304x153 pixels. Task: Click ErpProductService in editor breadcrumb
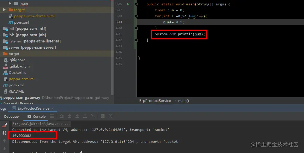[155, 101]
